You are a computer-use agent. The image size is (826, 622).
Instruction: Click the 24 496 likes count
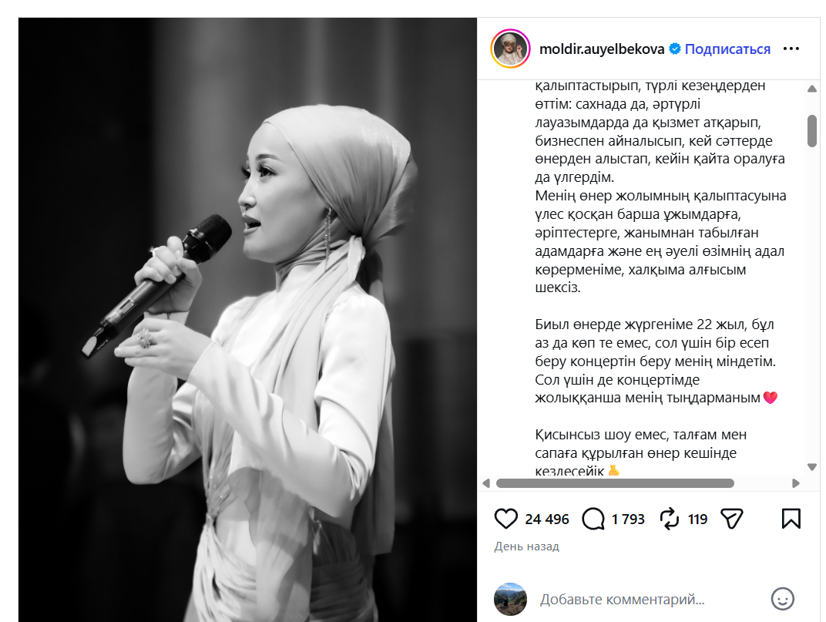(547, 519)
